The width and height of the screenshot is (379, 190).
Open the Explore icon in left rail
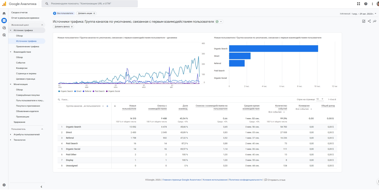pyautogui.click(x=4, y=28)
